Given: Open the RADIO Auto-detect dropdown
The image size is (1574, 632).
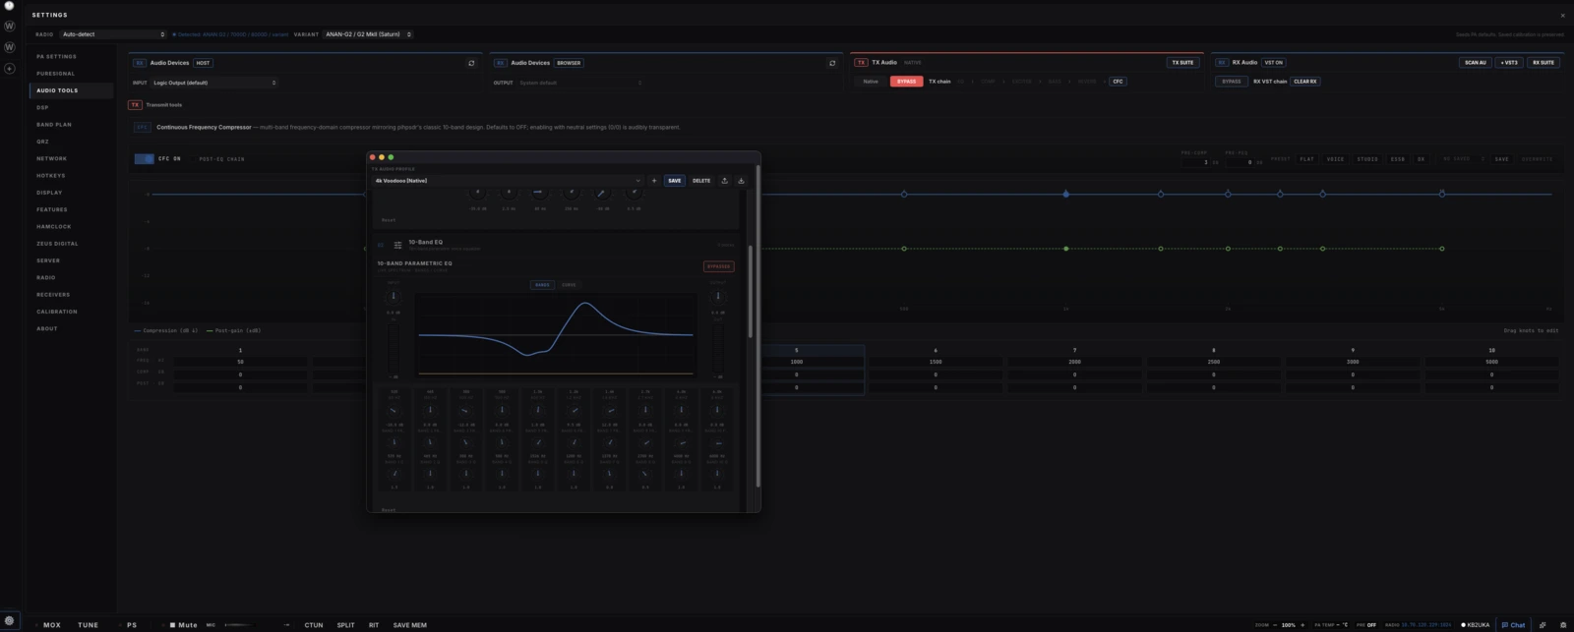Looking at the screenshot, I should pyautogui.click(x=113, y=34).
